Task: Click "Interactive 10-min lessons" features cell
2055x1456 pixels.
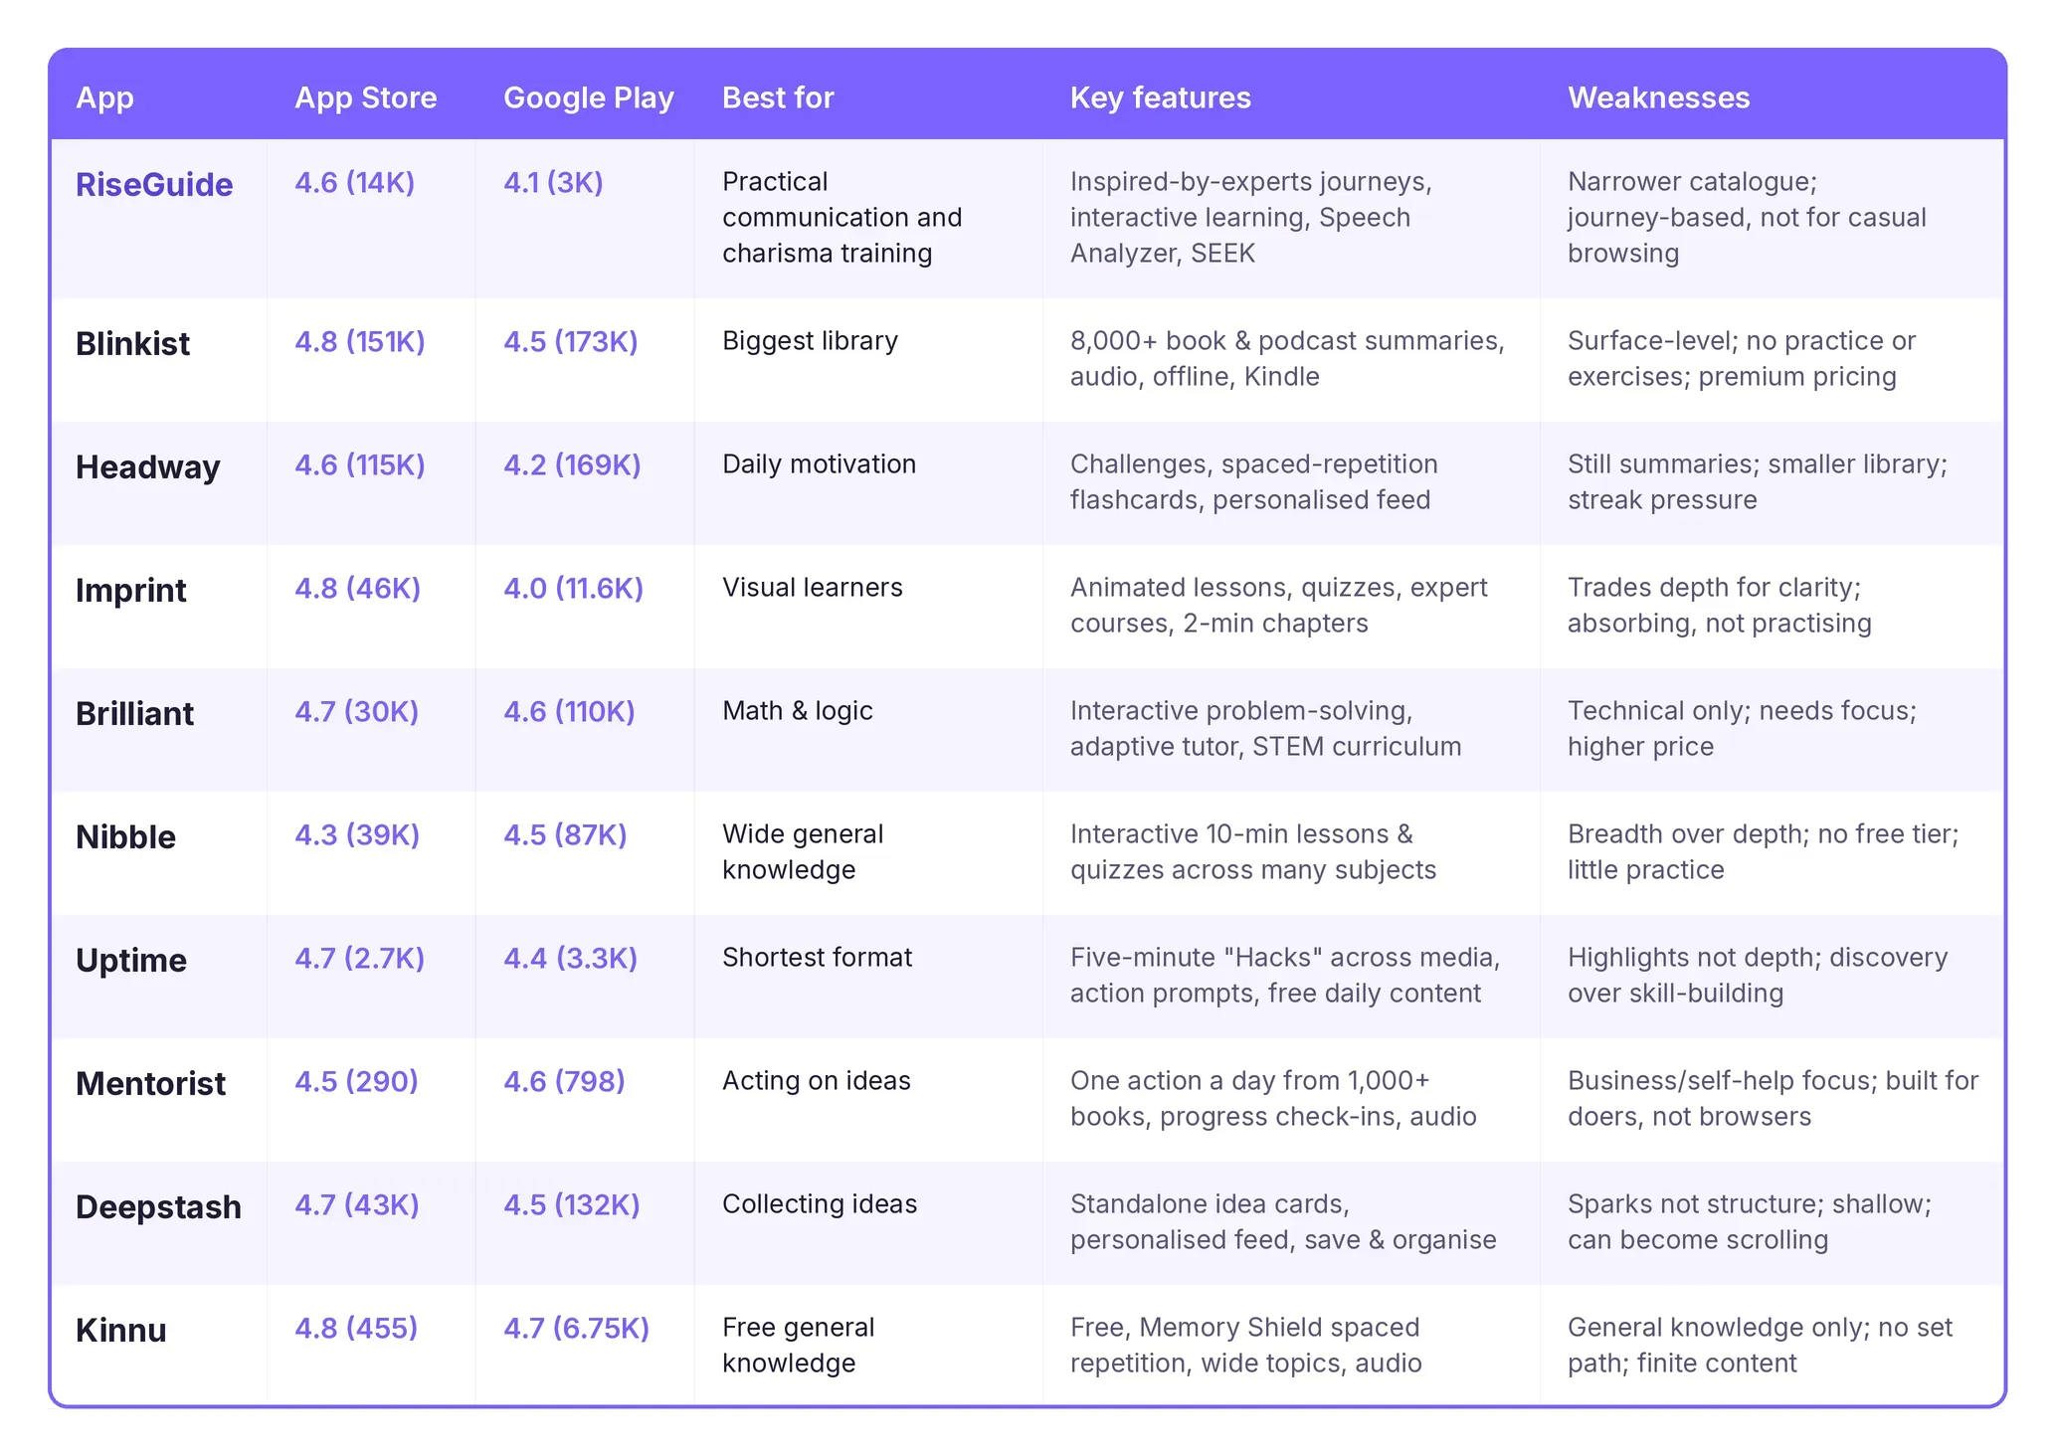Action: click(1253, 852)
